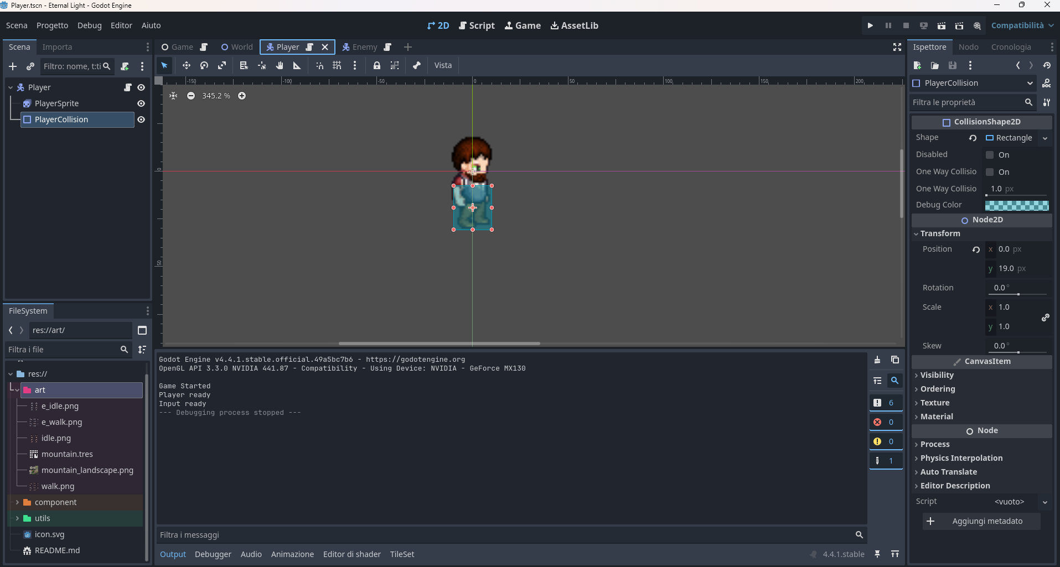Toggle visibility of PlayerSprite node
The image size is (1060, 567).
[x=141, y=103]
